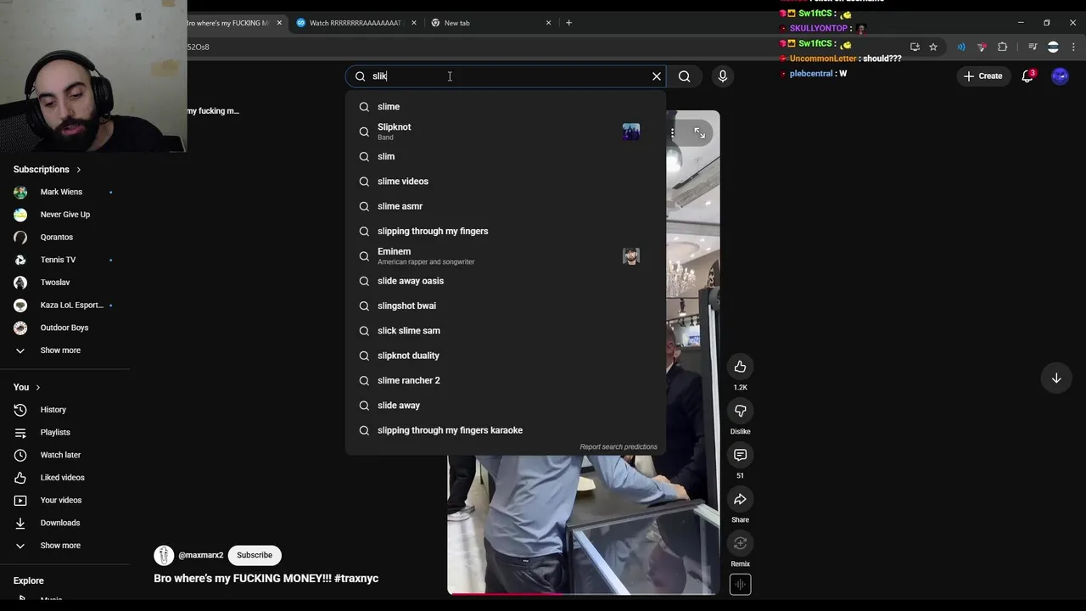The width and height of the screenshot is (1086, 611).
Task: Click the search magnifier button
Action: (684, 76)
